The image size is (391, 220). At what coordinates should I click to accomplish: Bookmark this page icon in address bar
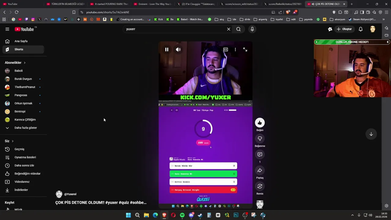coord(74,12)
